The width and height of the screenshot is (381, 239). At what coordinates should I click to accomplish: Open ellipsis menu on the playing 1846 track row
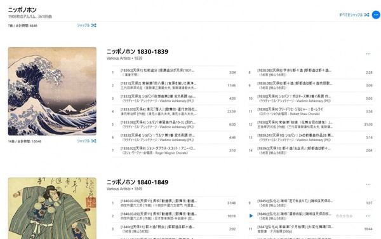368,216
